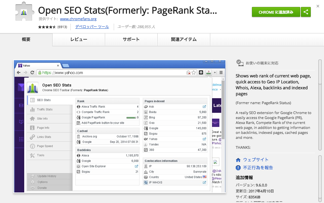Open the IP WHOIS external link icon
This screenshot has width=324, height=203.
coord(204,183)
